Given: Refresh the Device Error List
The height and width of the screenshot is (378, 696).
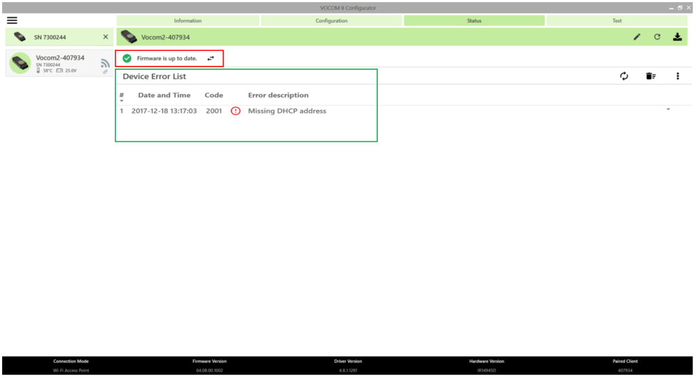Looking at the screenshot, I should tap(624, 76).
